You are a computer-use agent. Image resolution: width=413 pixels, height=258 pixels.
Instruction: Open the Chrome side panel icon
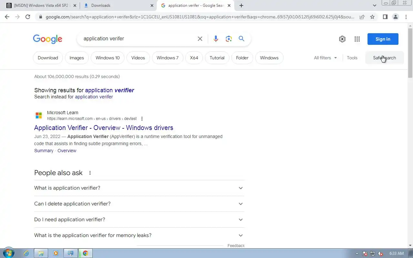pos(385,17)
